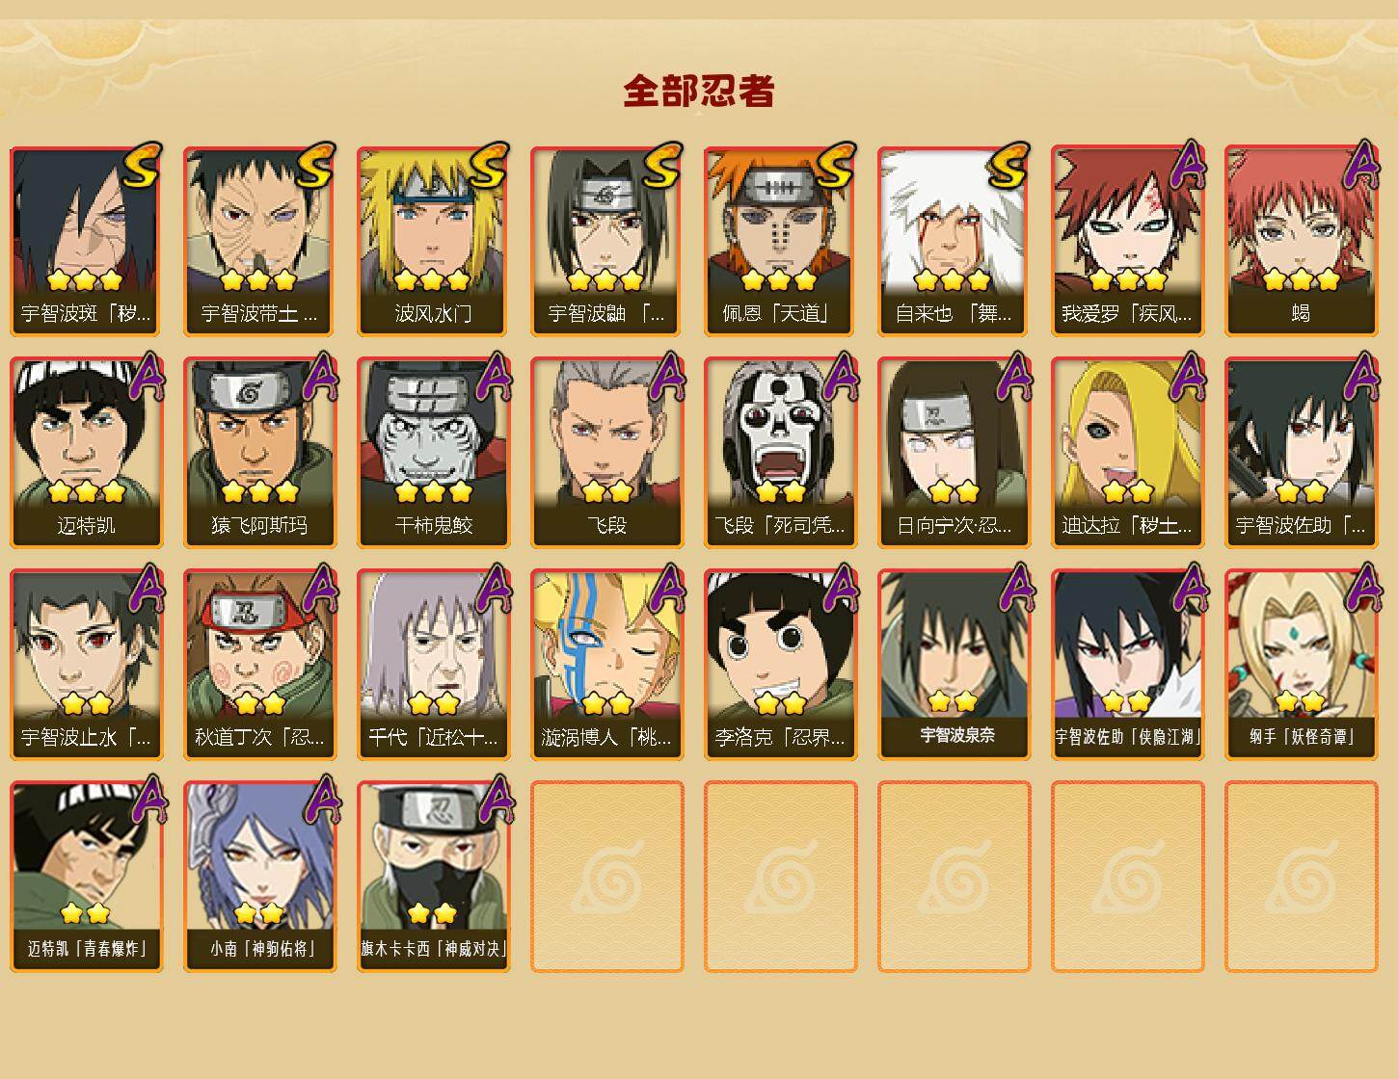Click the three stars on 迈特凯 card

[86, 491]
